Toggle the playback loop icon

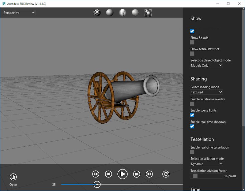[x=165, y=174]
